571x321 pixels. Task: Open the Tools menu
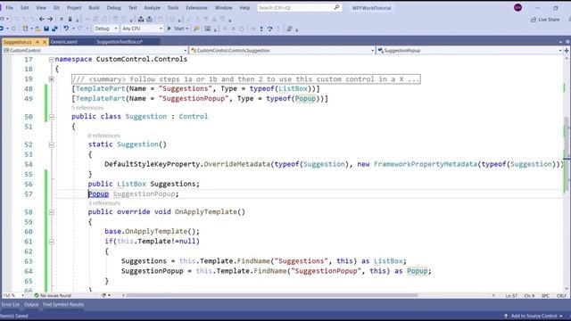point(173,8)
